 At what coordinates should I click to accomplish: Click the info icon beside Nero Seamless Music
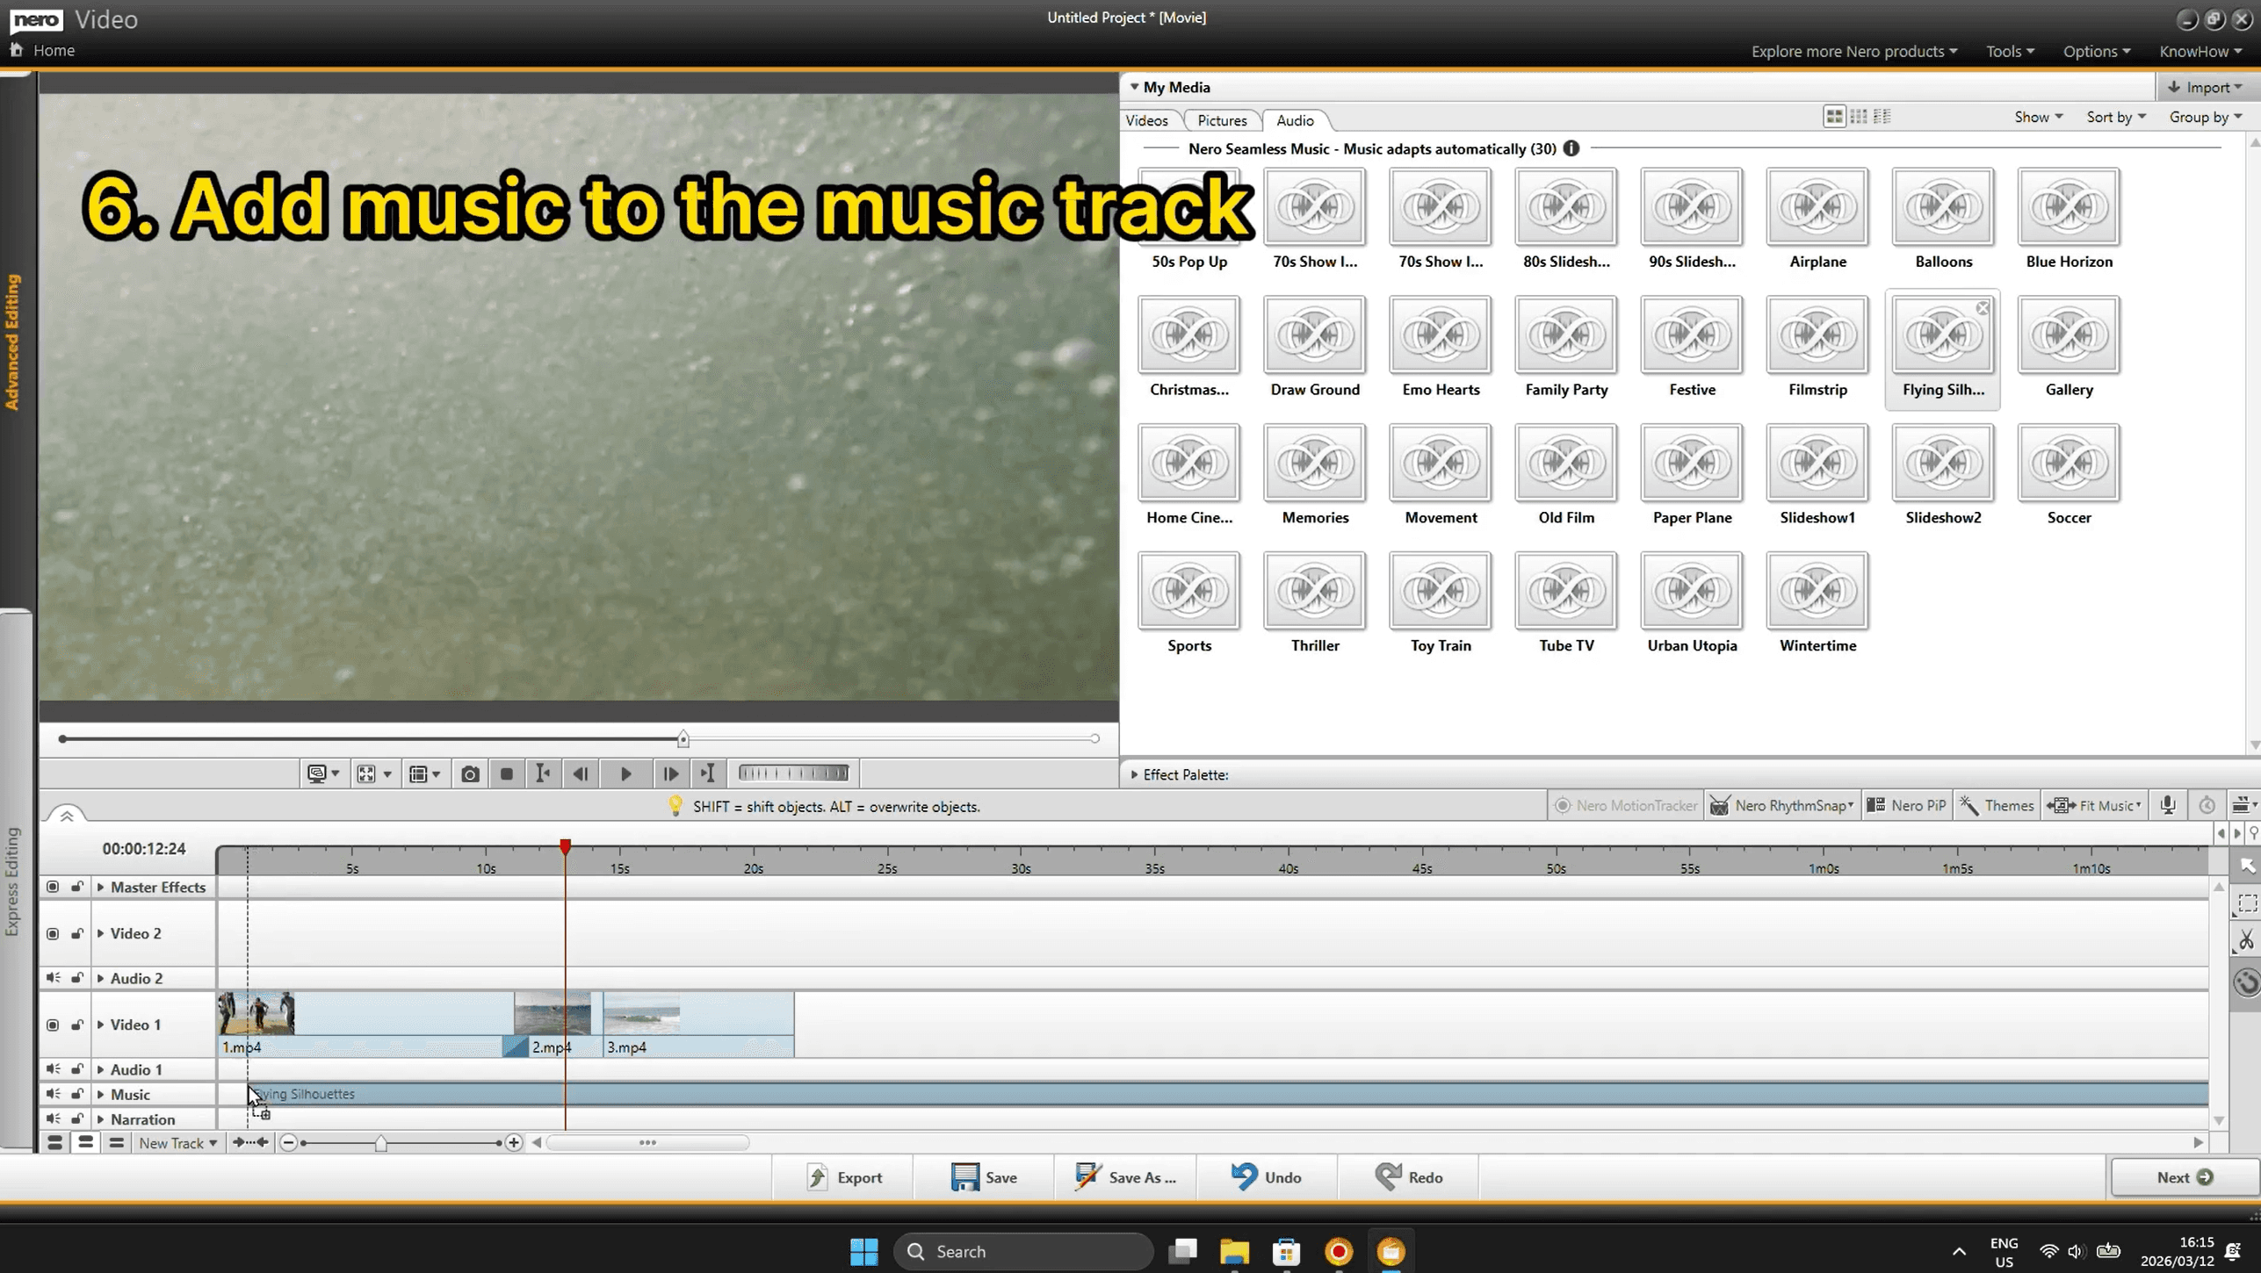pos(1571,148)
